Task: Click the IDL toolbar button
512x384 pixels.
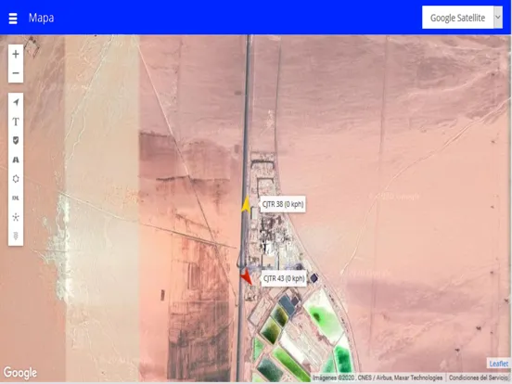Action: point(16,198)
